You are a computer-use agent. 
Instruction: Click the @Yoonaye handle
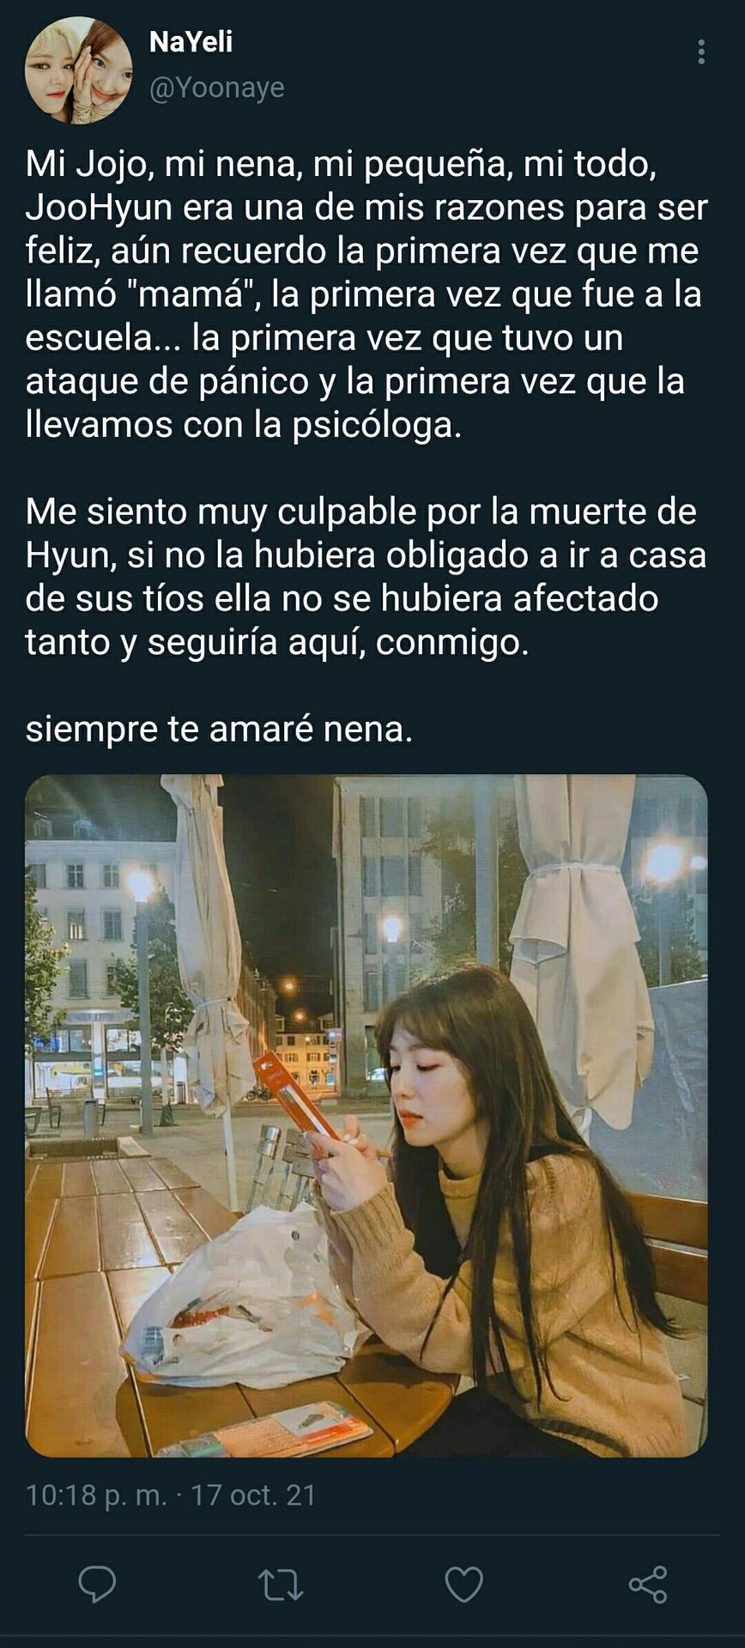click(x=217, y=88)
